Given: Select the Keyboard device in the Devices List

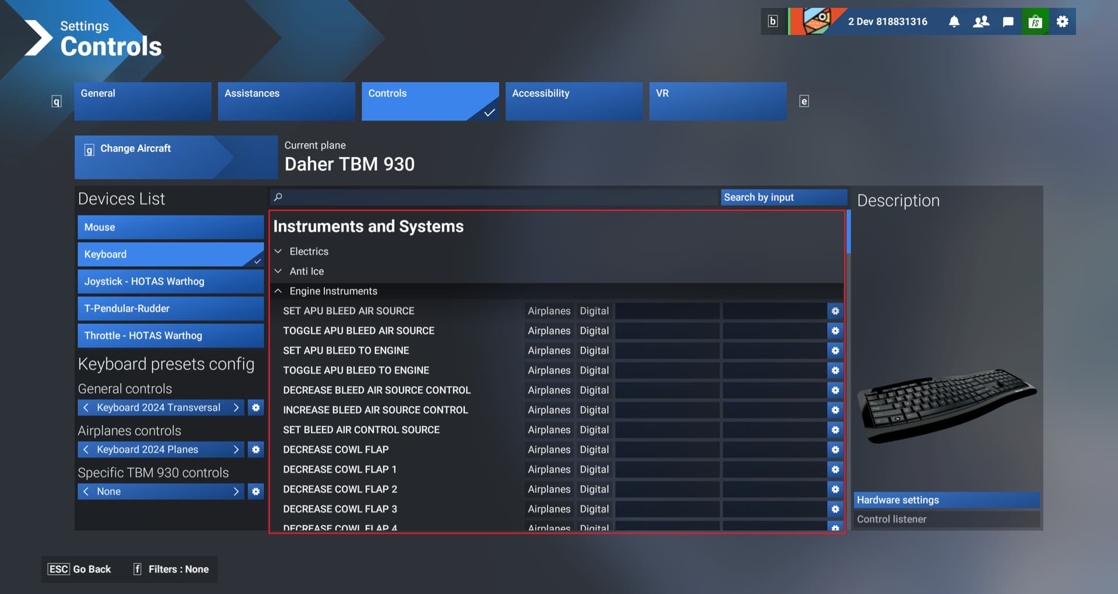Looking at the screenshot, I should pyautogui.click(x=170, y=254).
